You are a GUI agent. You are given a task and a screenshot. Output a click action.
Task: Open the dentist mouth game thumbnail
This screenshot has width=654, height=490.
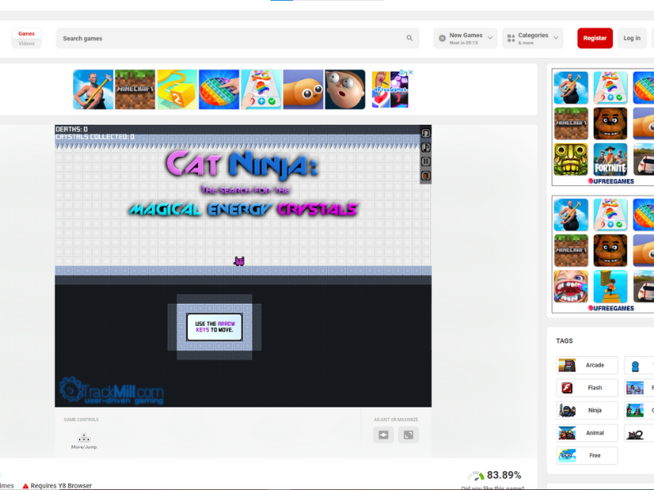point(571,287)
